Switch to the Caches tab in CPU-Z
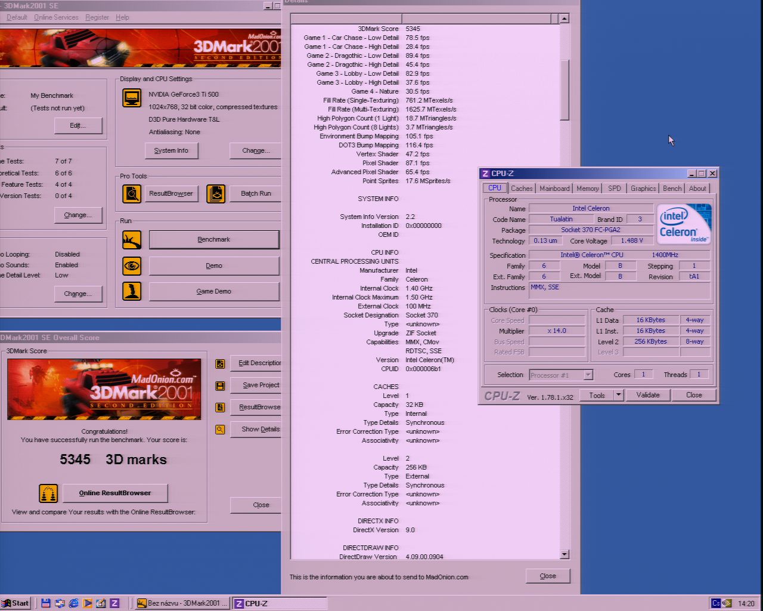Image resolution: width=763 pixels, height=611 pixels. [522, 189]
